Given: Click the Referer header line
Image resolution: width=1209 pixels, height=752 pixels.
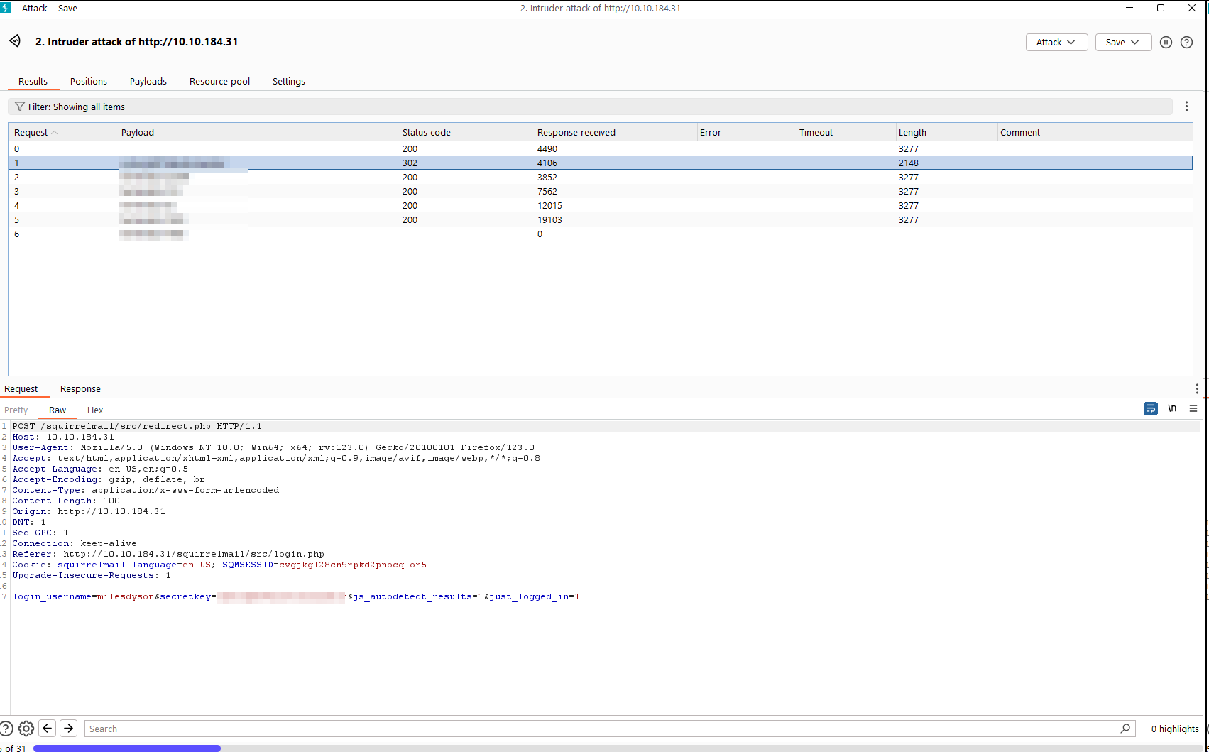Looking at the screenshot, I should point(168,554).
